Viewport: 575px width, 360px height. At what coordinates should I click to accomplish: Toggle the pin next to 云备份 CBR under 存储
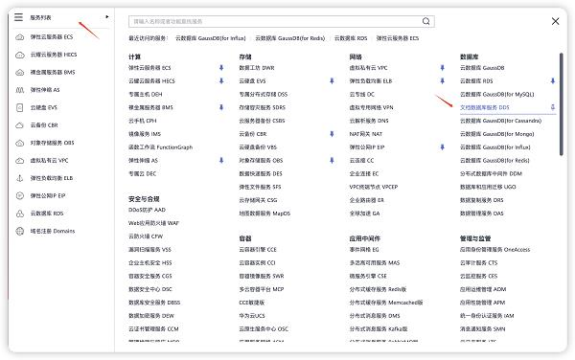click(x=332, y=134)
